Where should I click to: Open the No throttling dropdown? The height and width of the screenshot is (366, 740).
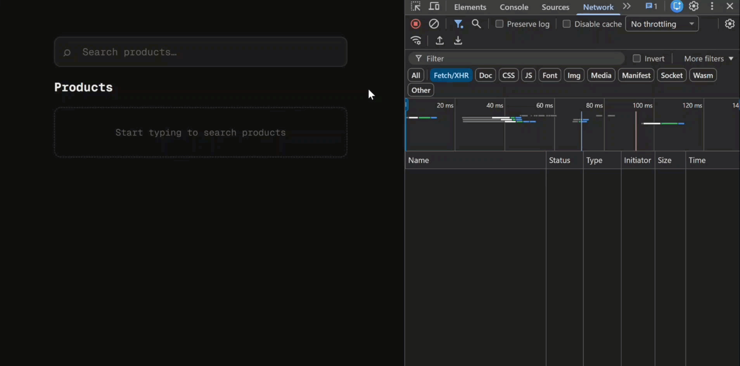(x=661, y=24)
